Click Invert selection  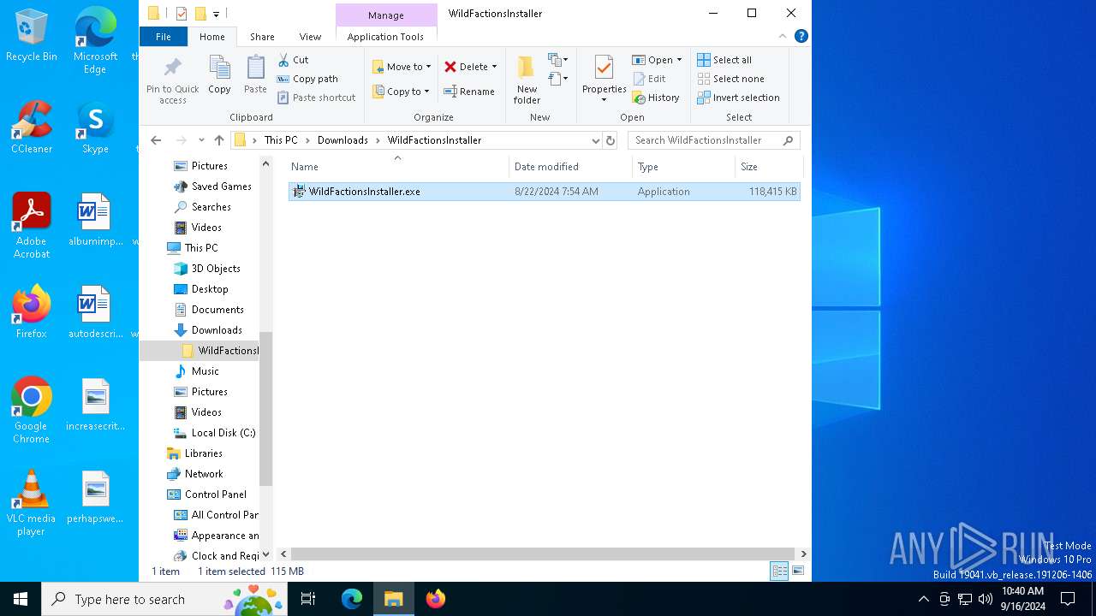pos(738,98)
